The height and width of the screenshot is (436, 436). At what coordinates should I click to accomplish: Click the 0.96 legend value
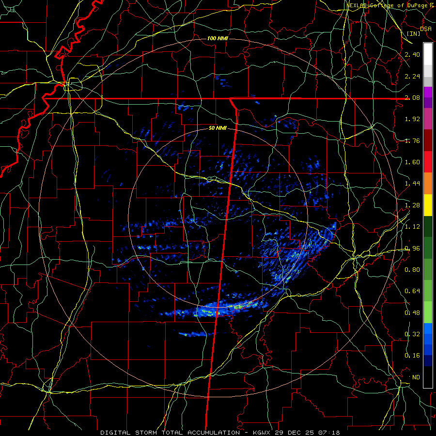pos(412,249)
